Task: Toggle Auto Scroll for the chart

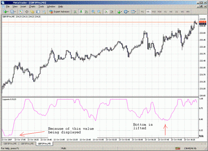Action: (x=106, y=12)
